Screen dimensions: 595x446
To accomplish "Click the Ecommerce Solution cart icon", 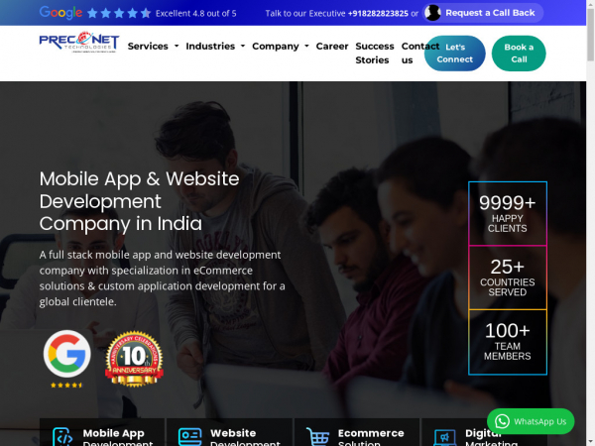I will pos(317,436).
